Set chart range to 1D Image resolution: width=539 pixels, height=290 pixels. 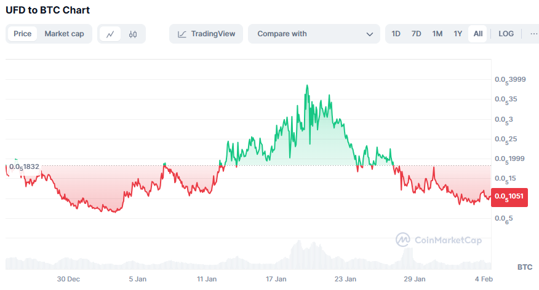pos(396,34)
